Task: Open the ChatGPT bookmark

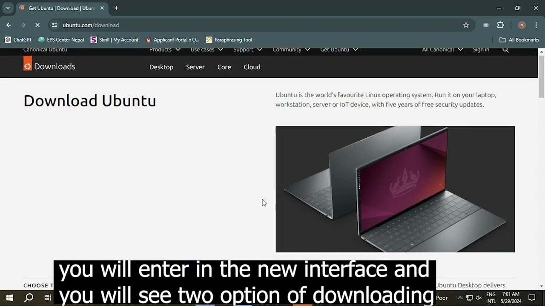Action: [x=18, y=40]
